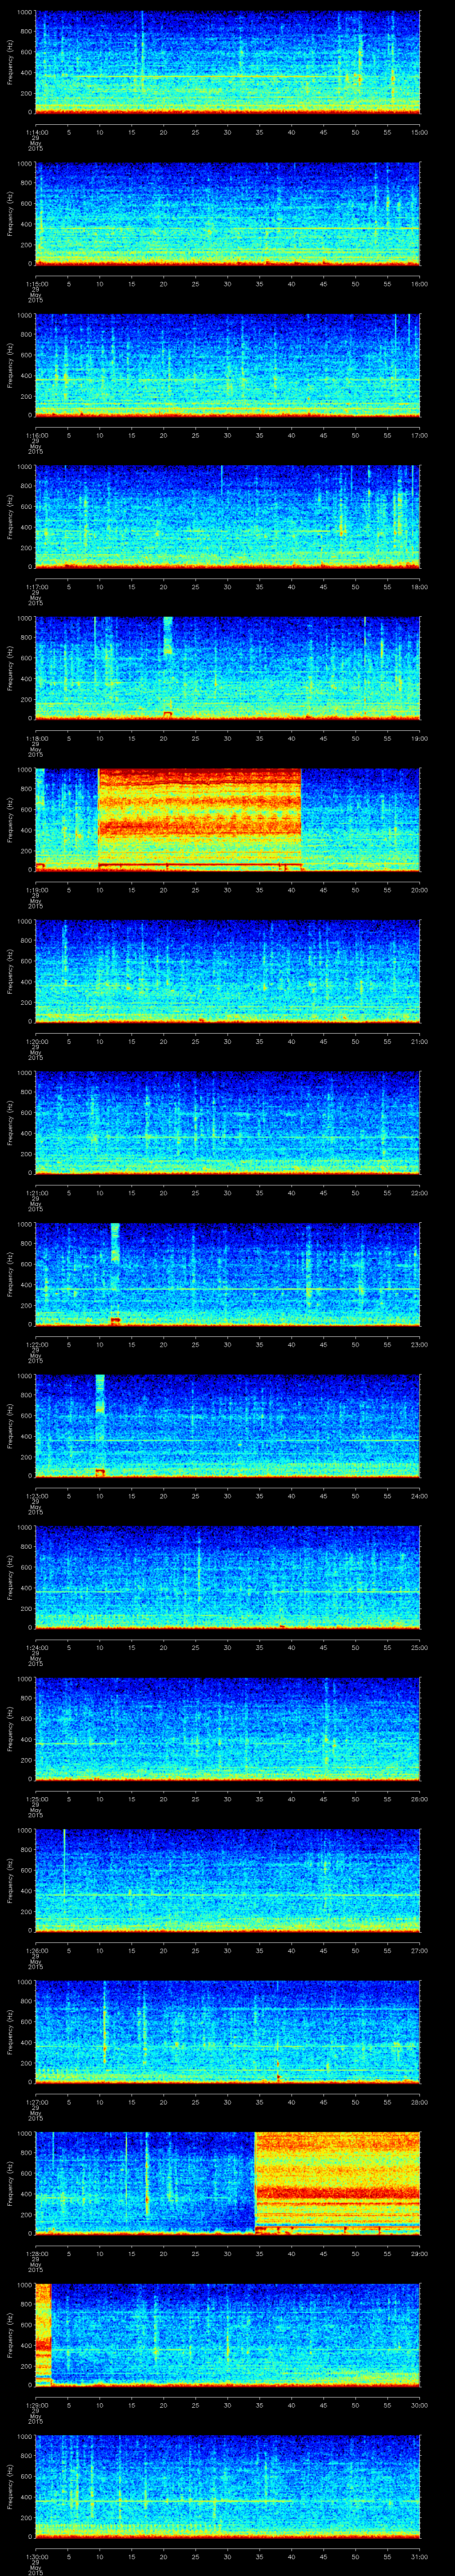Click the 20:00 end time label
Viewport: 455px width, 2576px height.
420,890
